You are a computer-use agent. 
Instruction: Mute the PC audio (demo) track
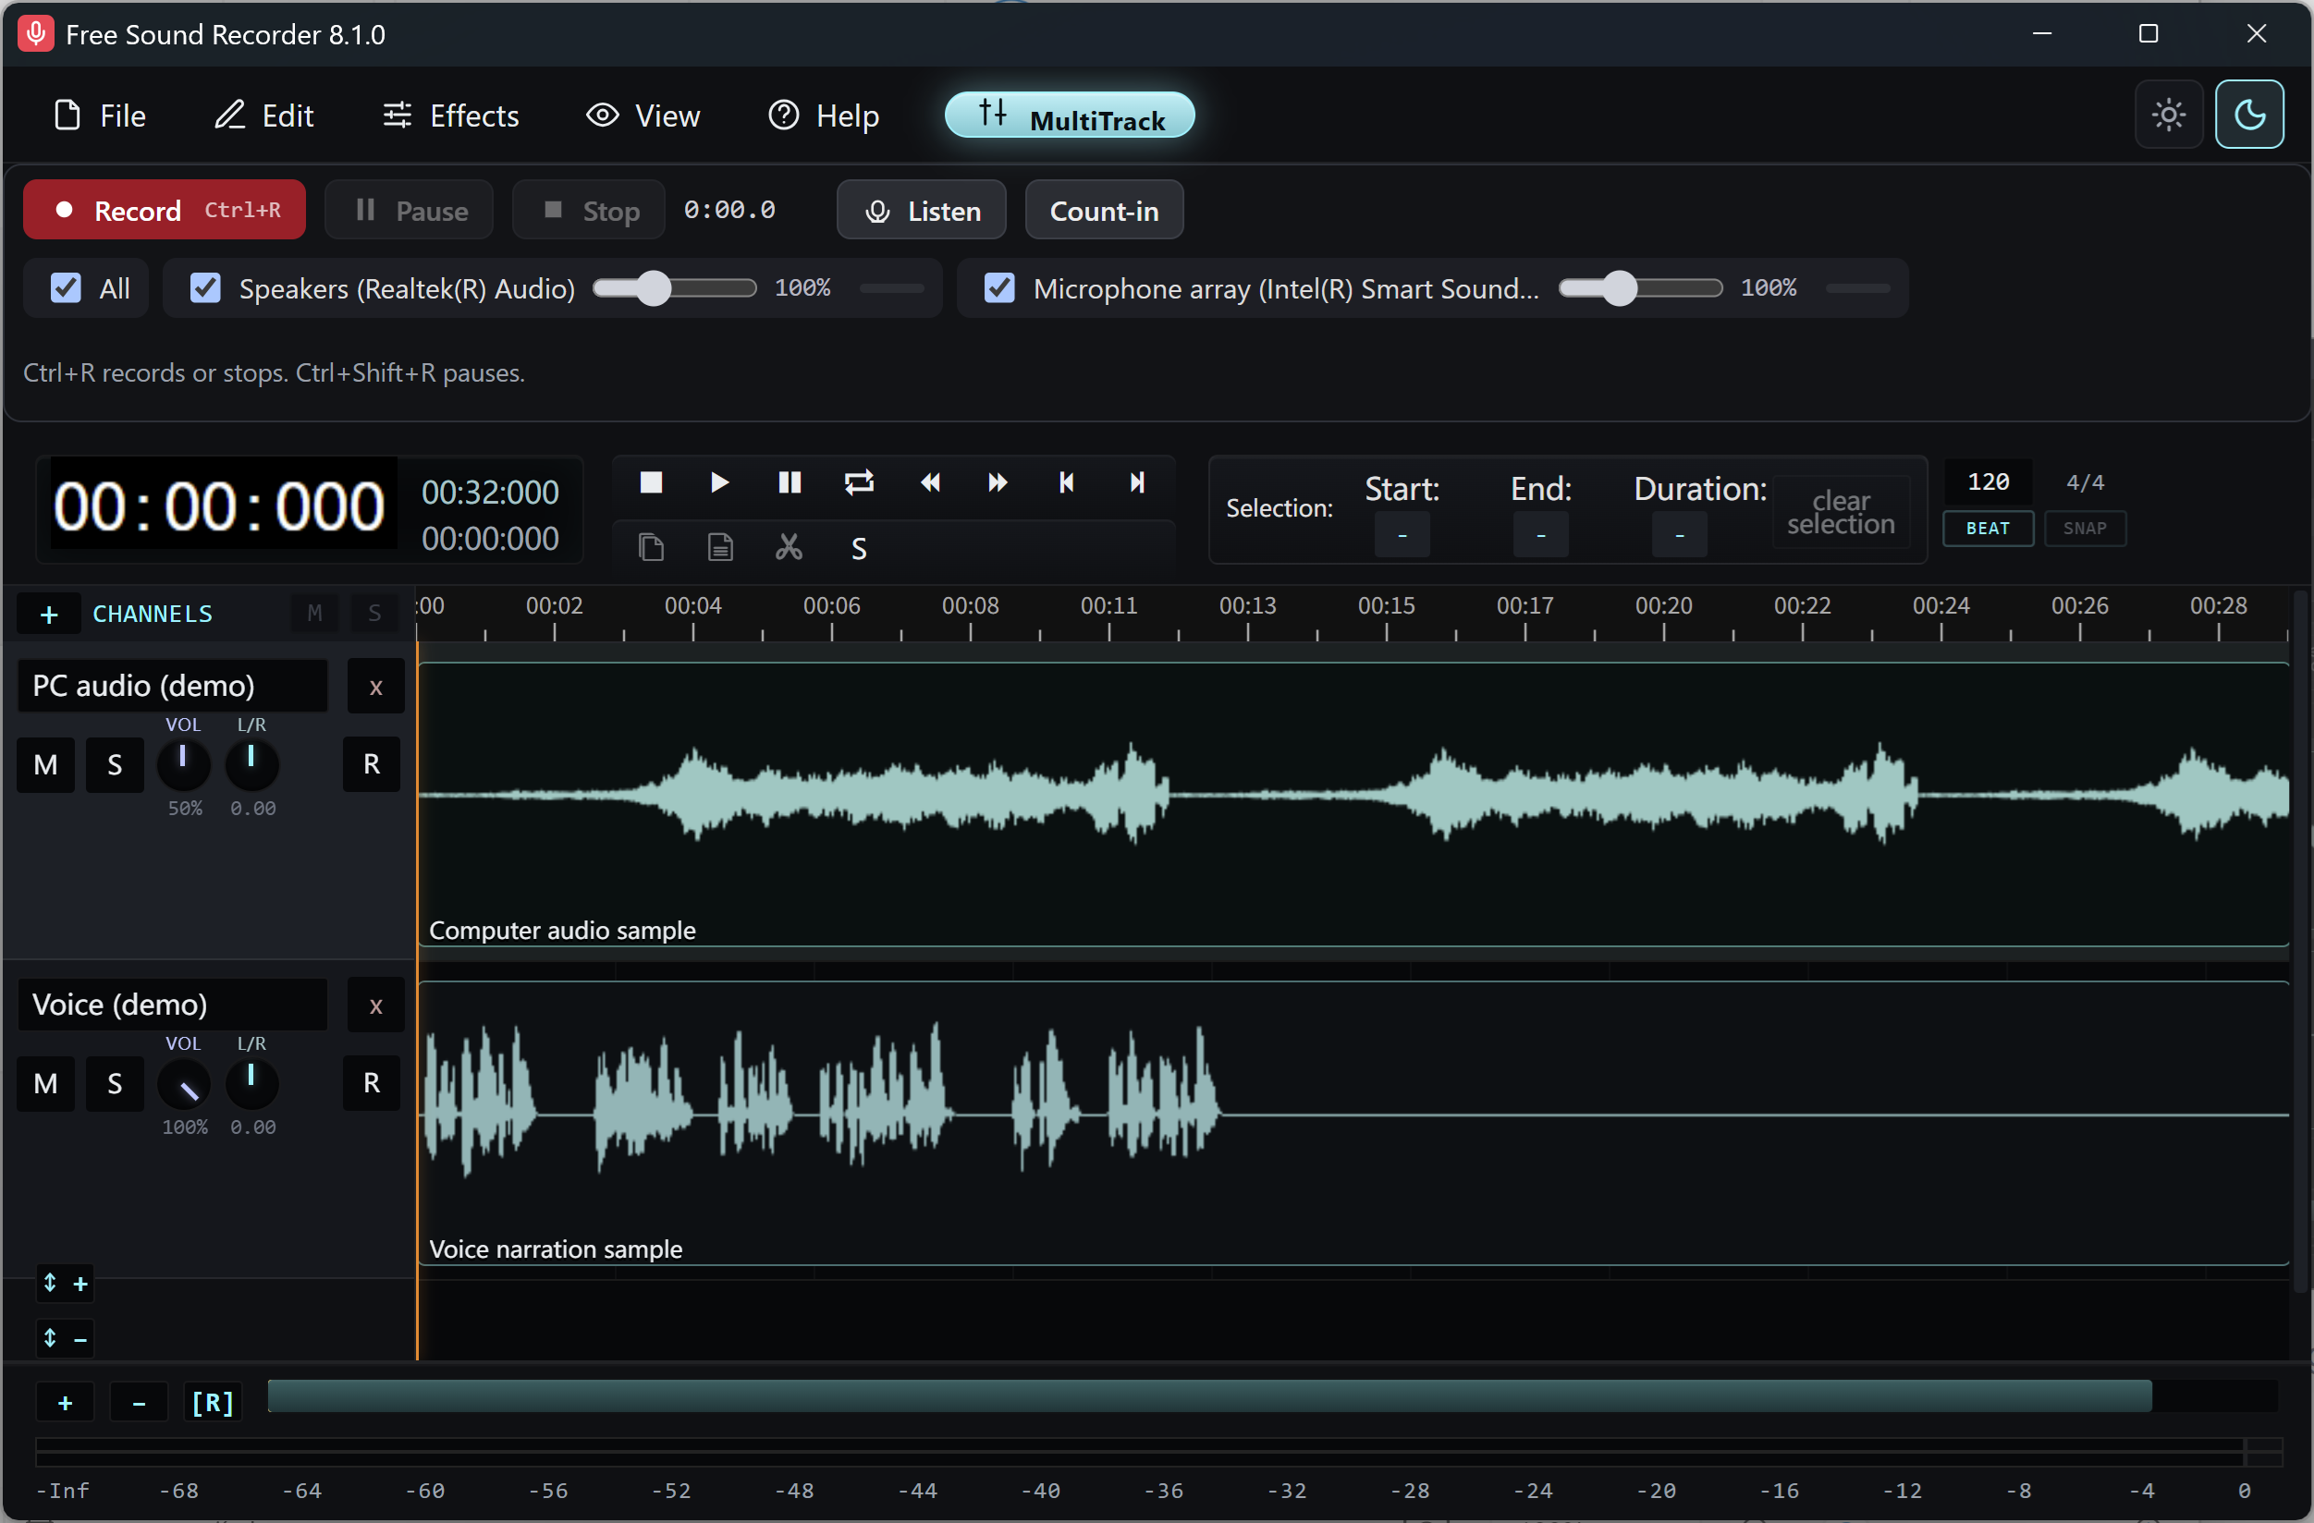click(x=45, y=765)
